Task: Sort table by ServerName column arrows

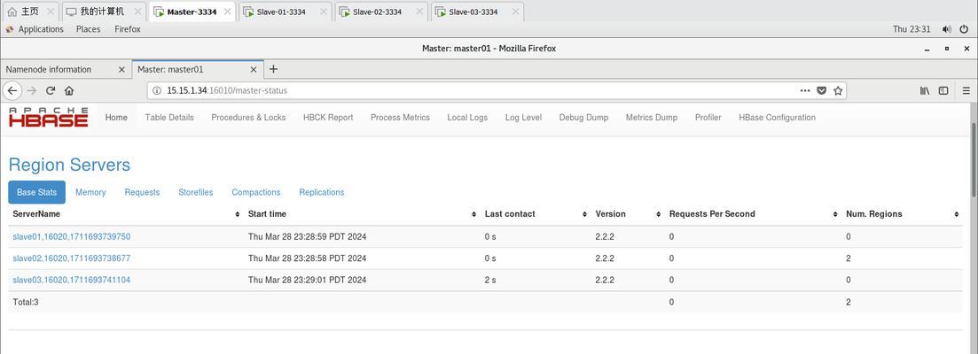Action: pos(238,214)
